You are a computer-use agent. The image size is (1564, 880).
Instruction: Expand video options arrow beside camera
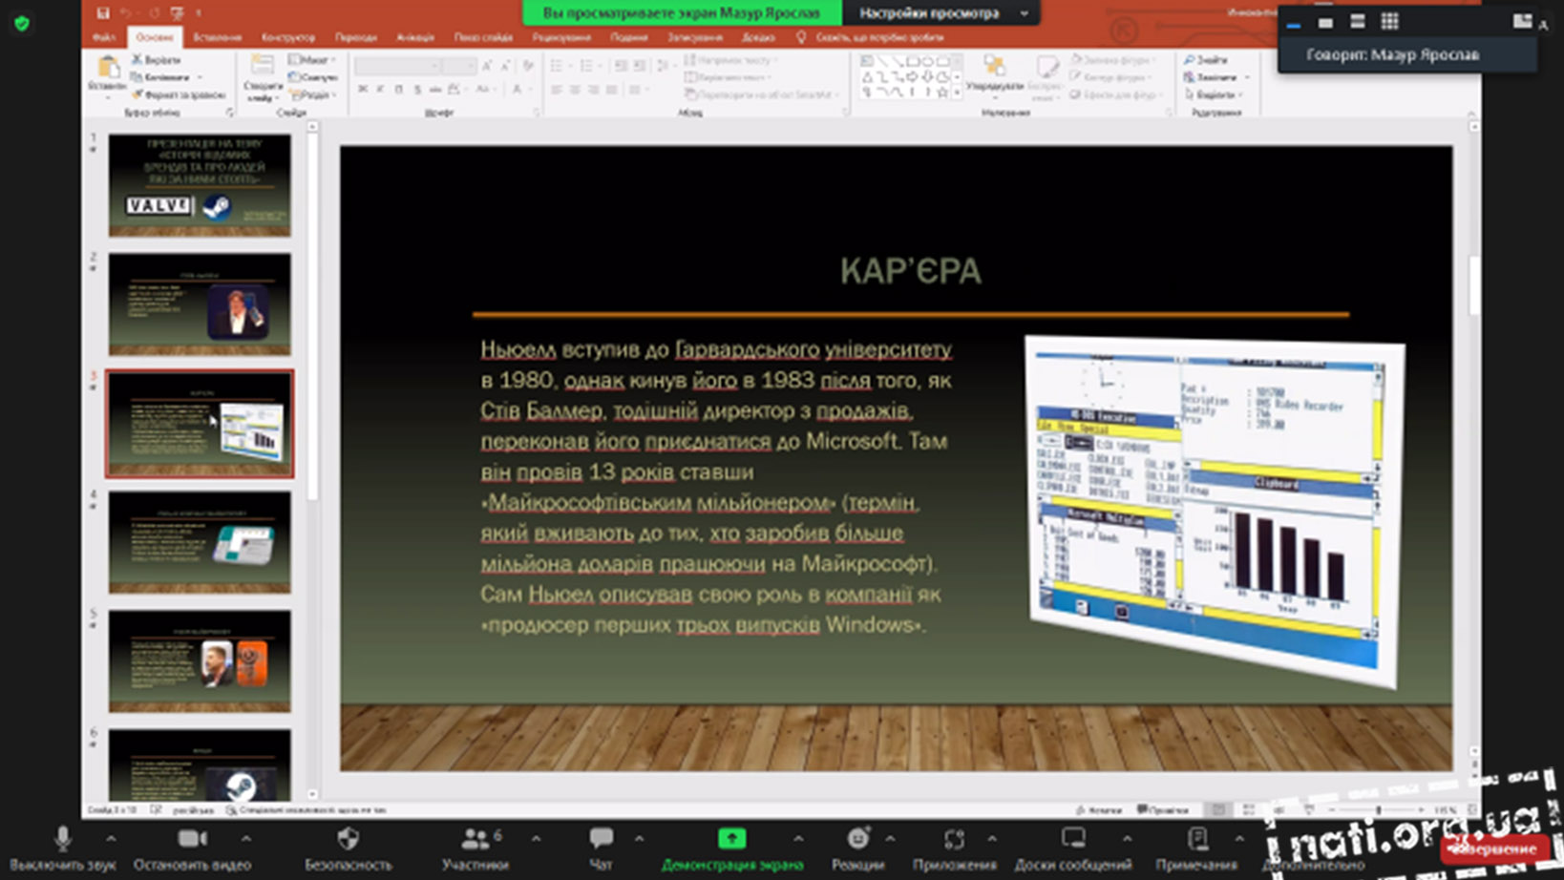[245, 839]
